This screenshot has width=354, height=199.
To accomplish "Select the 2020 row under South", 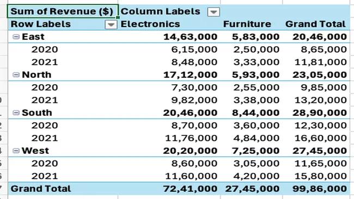I will tap(45, 125).
